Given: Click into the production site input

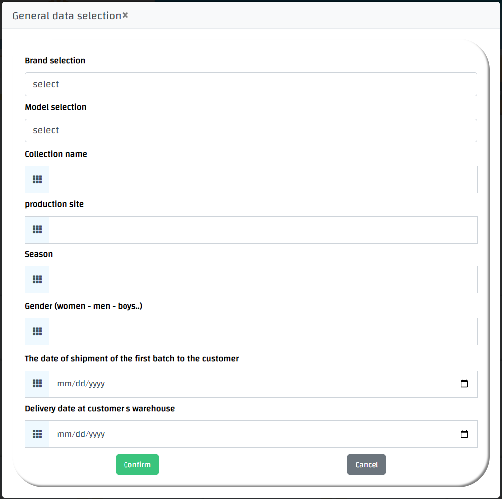Looking at the screenshot, I should (263, 230).
